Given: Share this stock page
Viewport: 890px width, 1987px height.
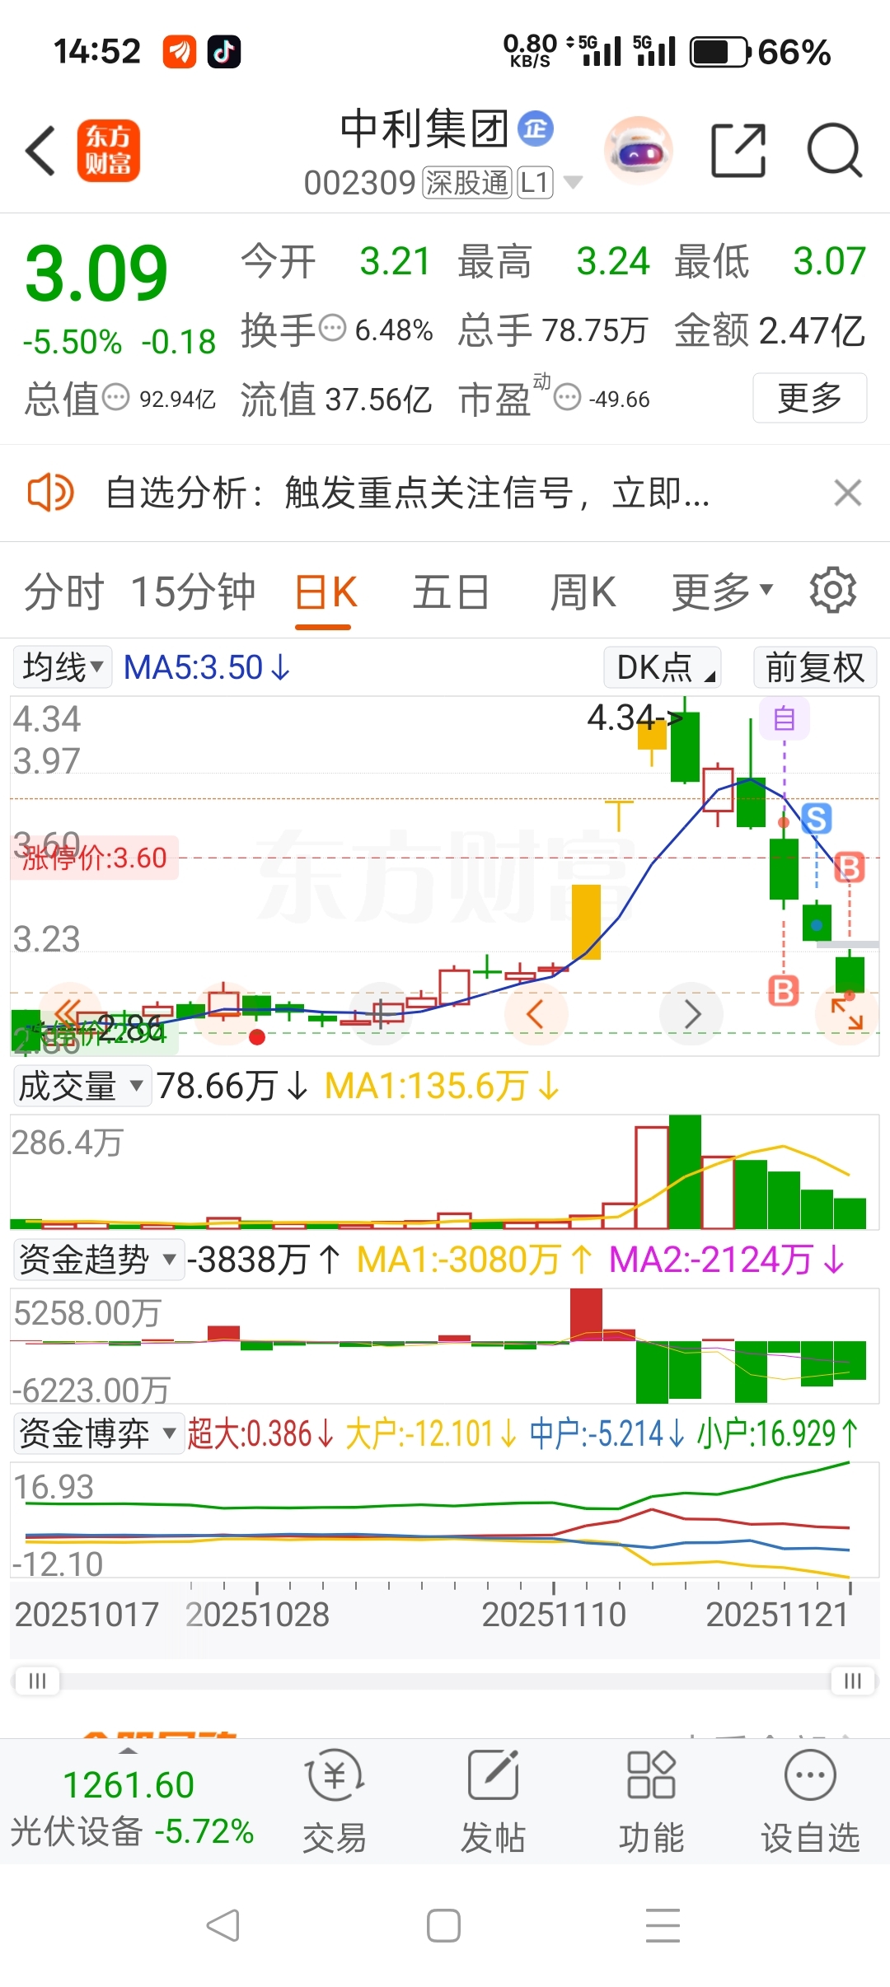Looking at the screenshot, I should point(738,151).
